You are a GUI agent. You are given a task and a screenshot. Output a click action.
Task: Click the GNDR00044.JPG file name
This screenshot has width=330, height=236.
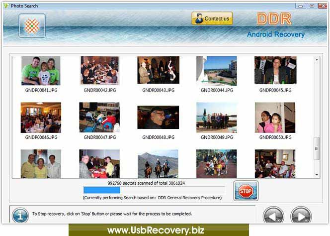(x=217, y=90)
